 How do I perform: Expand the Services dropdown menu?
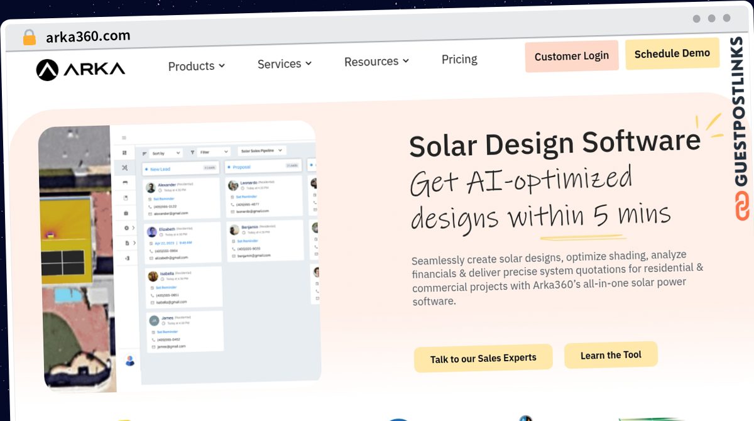[x=284, y=63]
